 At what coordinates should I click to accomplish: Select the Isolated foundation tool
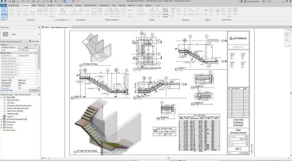pyautogui.click(x=74, y=12)
